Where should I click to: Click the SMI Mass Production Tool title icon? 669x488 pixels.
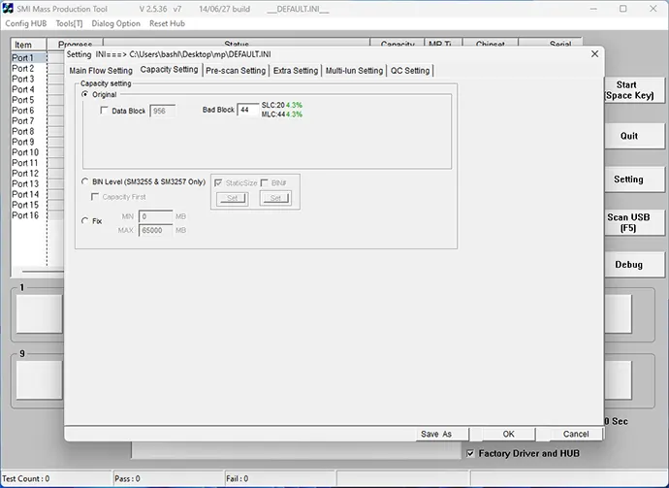(x=10, y=9)
